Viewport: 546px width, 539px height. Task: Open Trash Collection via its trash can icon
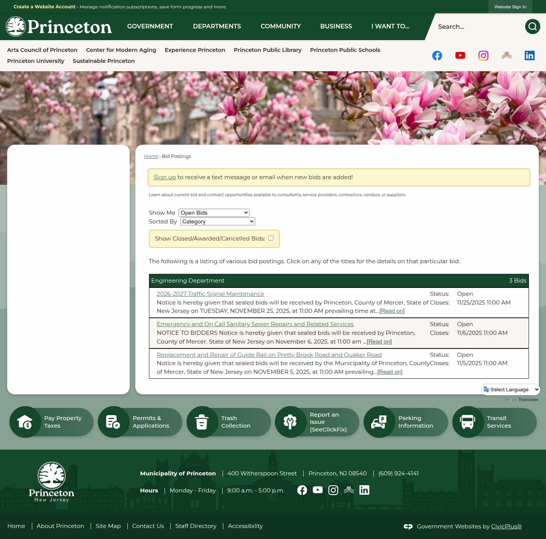tap(202, 422)
